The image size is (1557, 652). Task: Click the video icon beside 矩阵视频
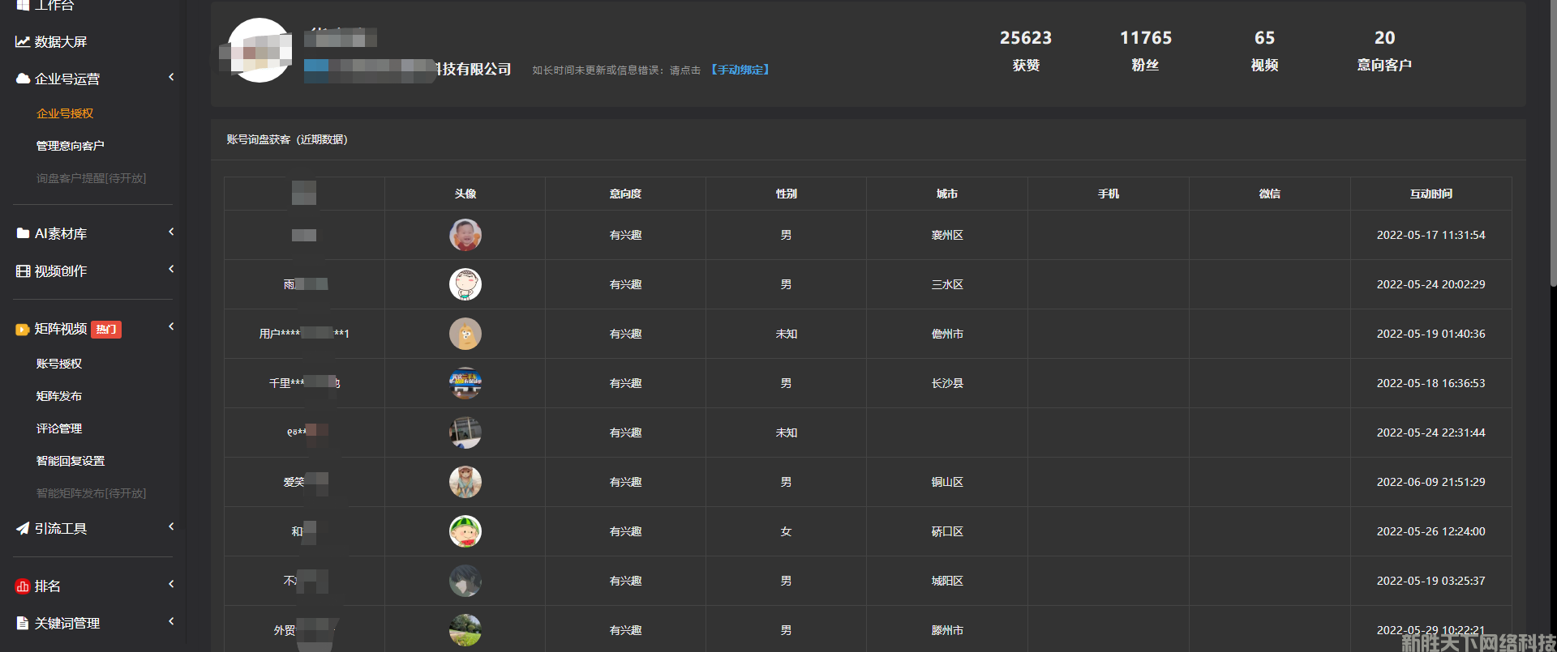tap(23, 329)
